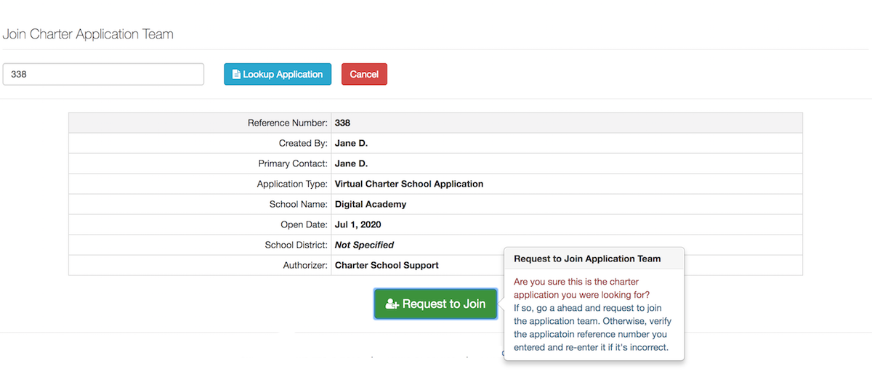This screenshot has width=872, height=382.
Task: Select Virtual Charter School Application type text
Action: (409, 184)
